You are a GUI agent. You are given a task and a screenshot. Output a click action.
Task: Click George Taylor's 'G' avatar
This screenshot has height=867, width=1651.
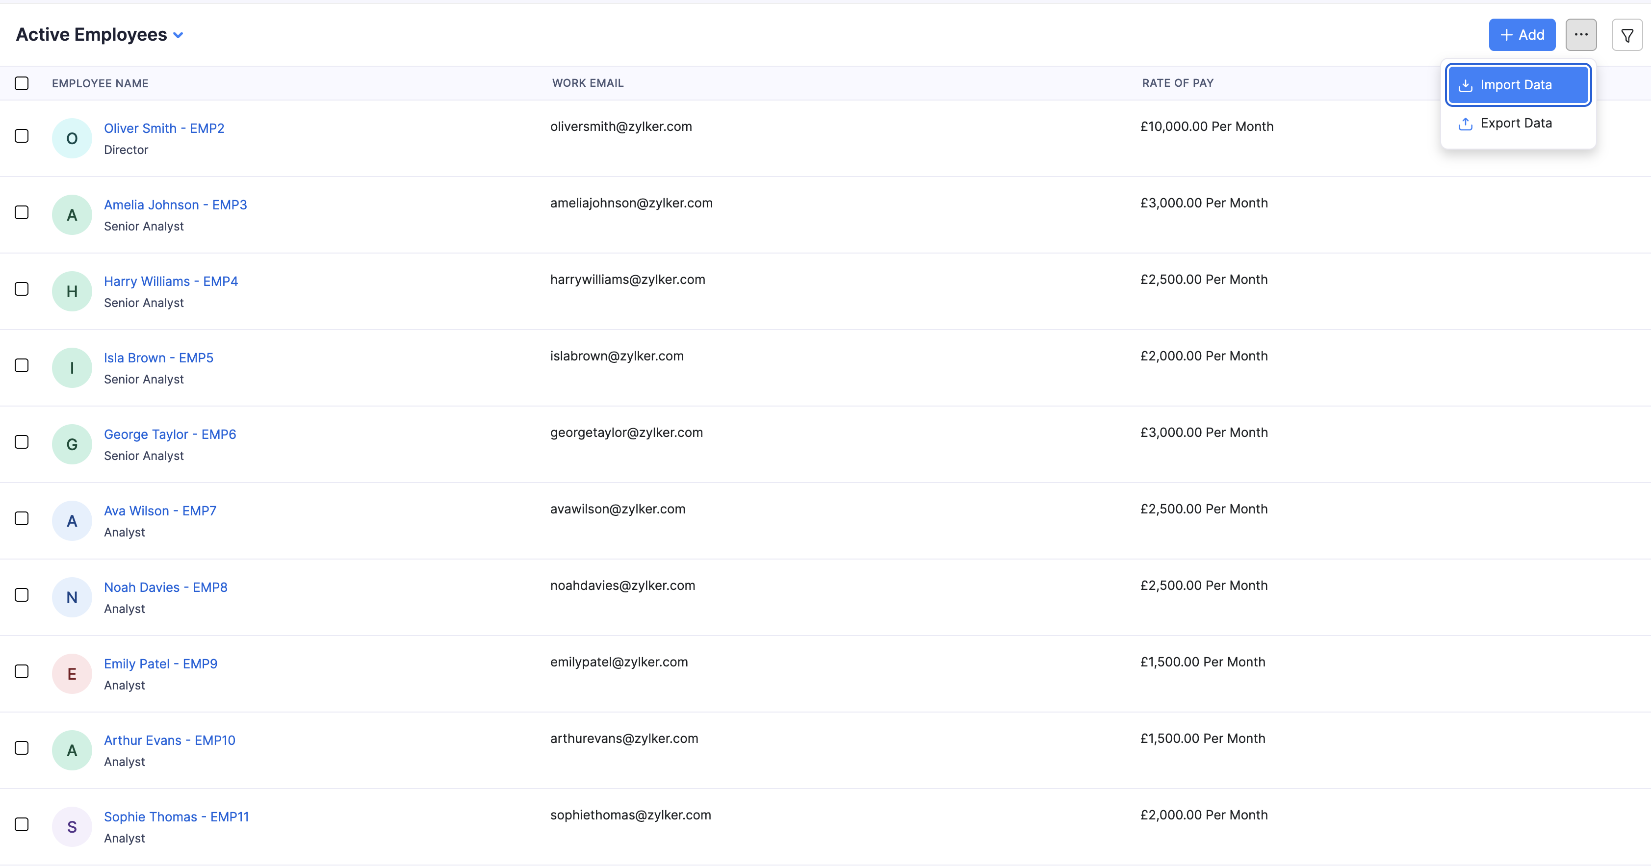pos(72,444)
